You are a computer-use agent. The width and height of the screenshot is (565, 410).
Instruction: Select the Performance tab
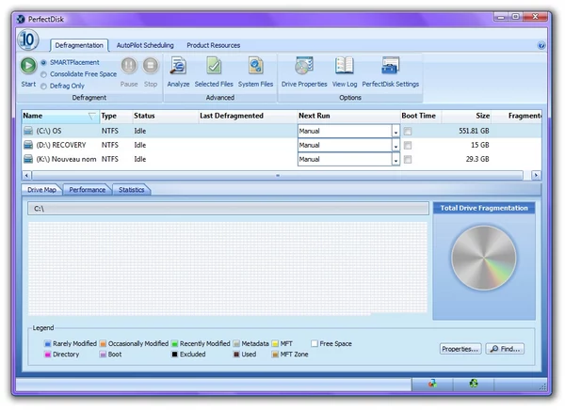[88, 190]
